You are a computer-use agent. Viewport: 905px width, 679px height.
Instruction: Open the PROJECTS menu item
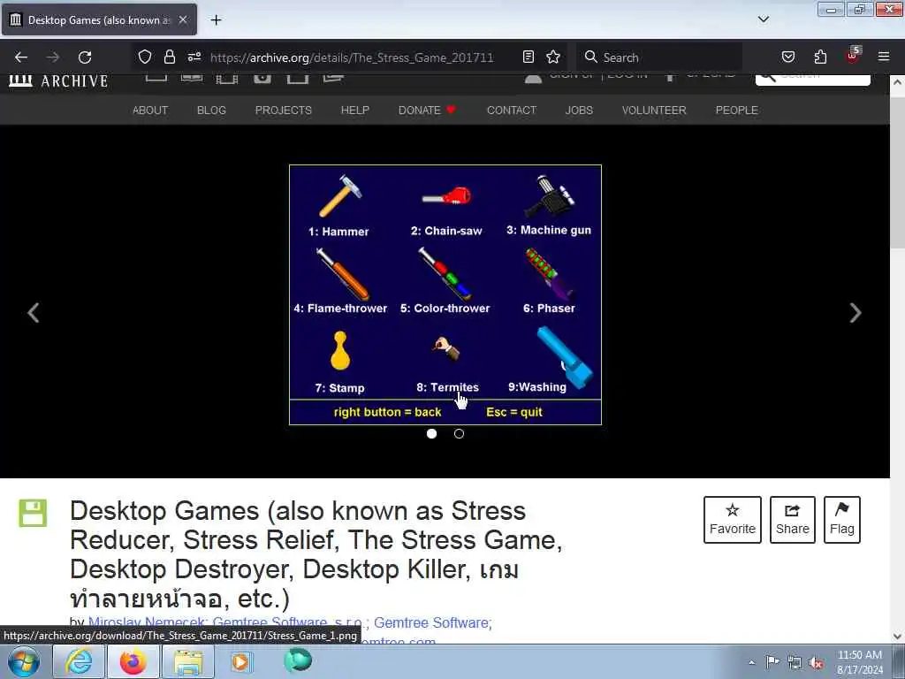[x=284, y=111]
